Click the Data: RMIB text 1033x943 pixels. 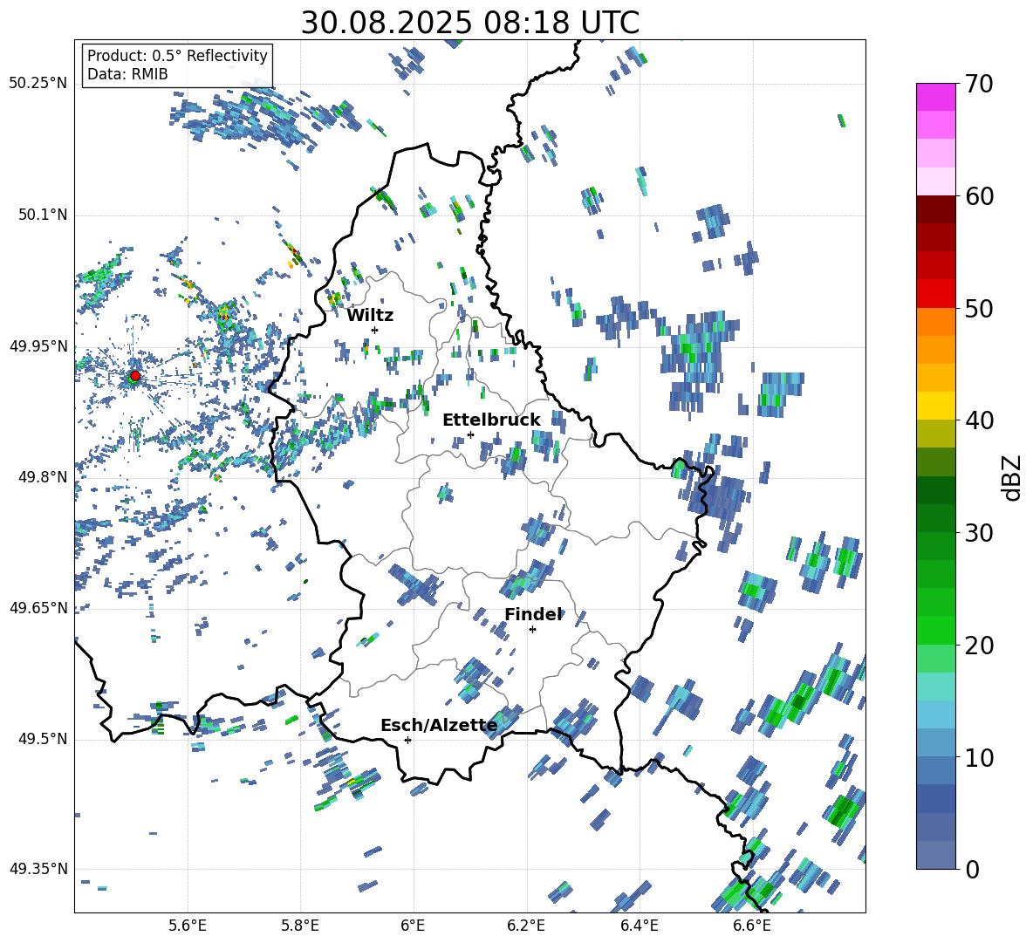[127, 74]
